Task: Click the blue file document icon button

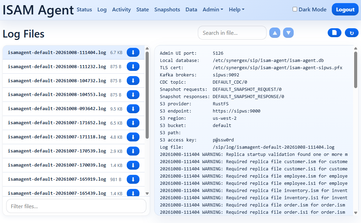Action: pyautogui.click(x=334, y=33)
